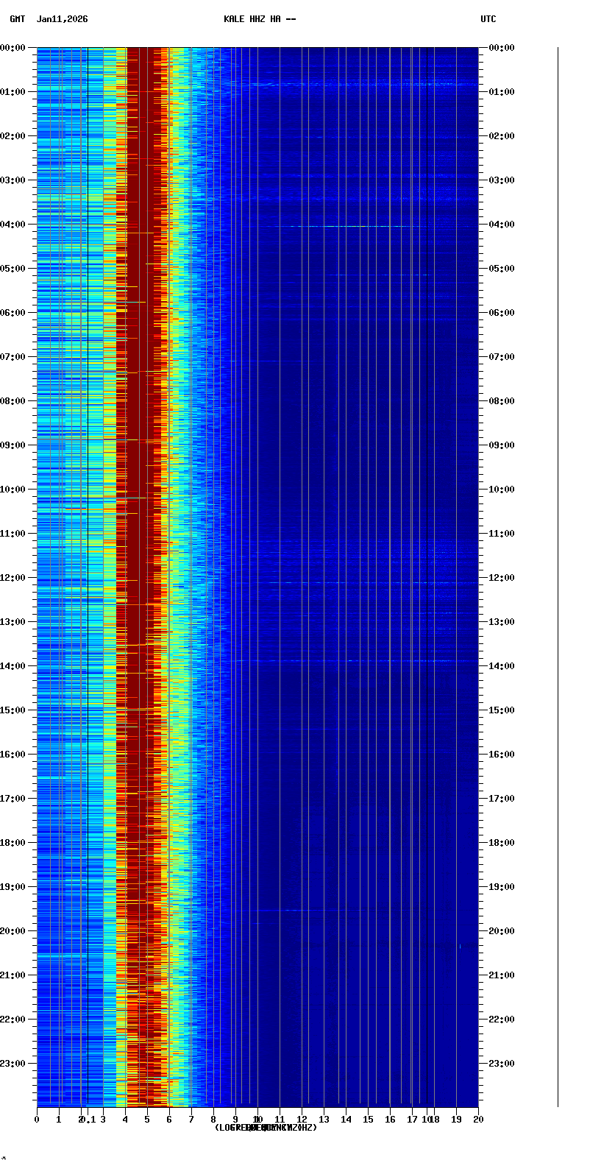This screenshot has width=590, height=1166.
Task: Click the 20:00 time label on right axis
Action: [x=502, y=931]
